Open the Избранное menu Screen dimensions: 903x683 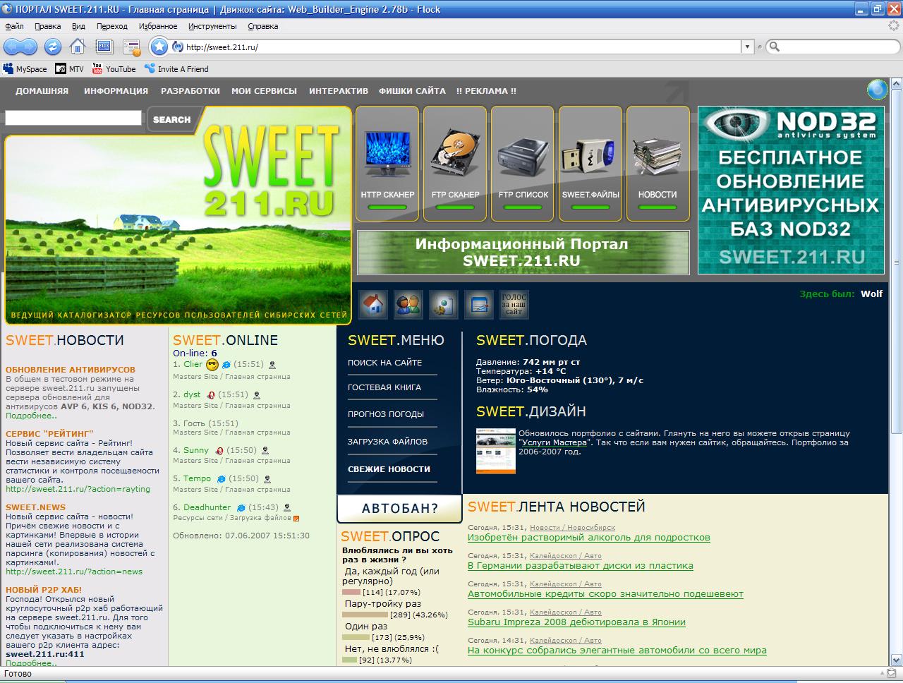pyautogui.click(x=157, y=26)
